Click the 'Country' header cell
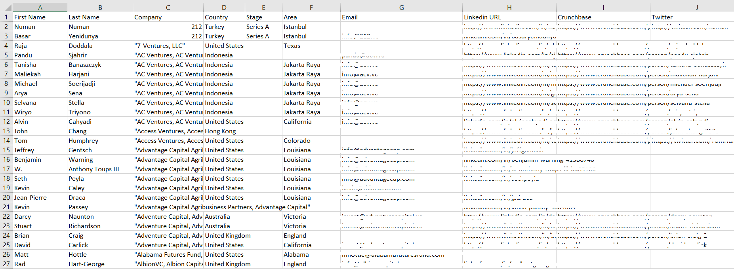 (224, 17)
